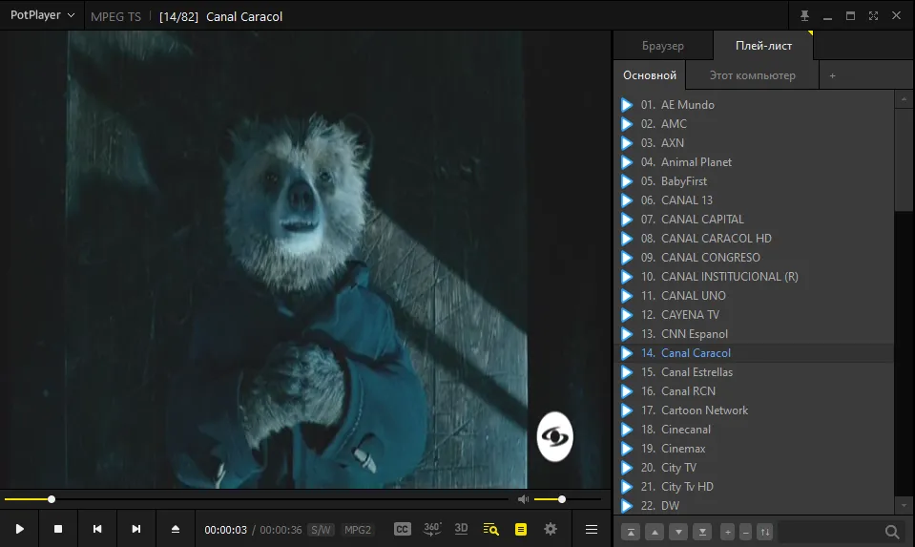Click the playlist search magnifier icon

(892, 532)
